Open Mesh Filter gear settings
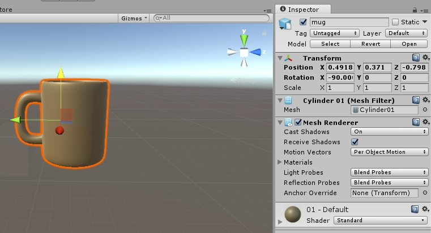 pos(425,100)
